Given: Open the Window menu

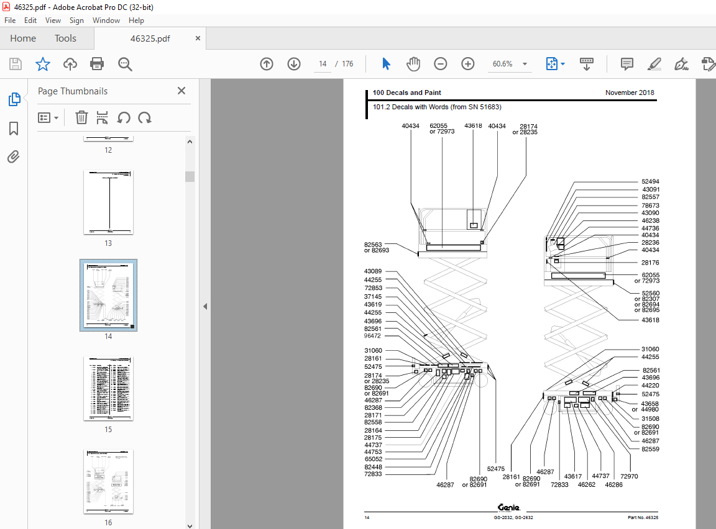Looking at the screenshot, I should pos(106,20).
